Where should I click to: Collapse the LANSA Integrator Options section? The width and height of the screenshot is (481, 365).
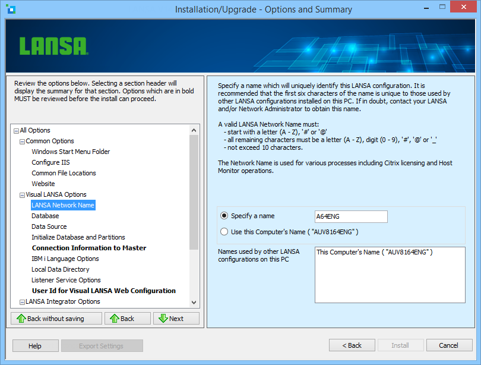[22, 303]
